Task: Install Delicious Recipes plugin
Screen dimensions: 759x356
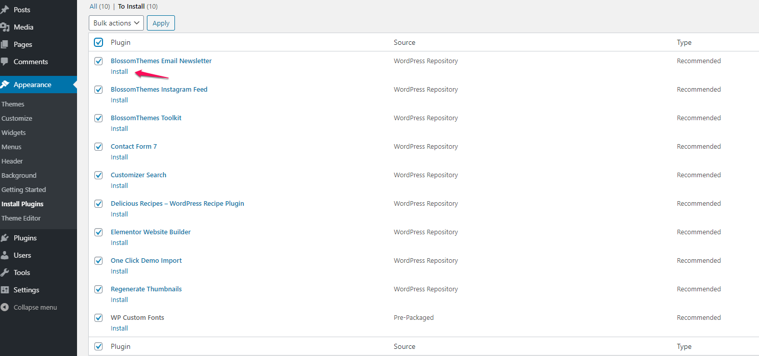Action: (119, 214)
